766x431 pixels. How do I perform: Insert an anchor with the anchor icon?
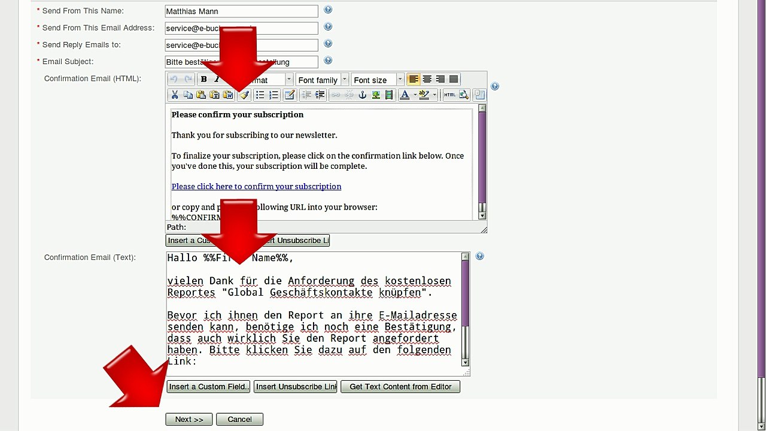click(x=362, y=95)
